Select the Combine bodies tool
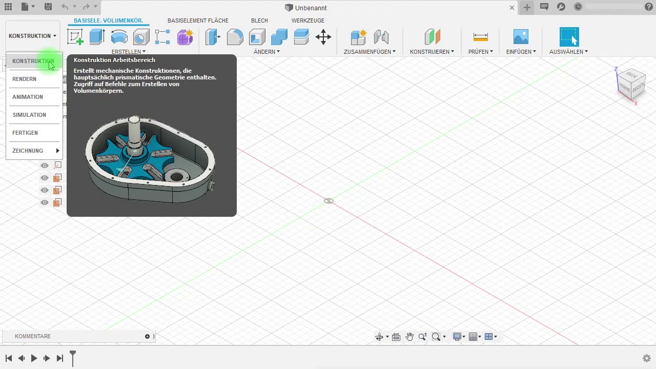Screen dimensions: 656x369 [279, 37]
